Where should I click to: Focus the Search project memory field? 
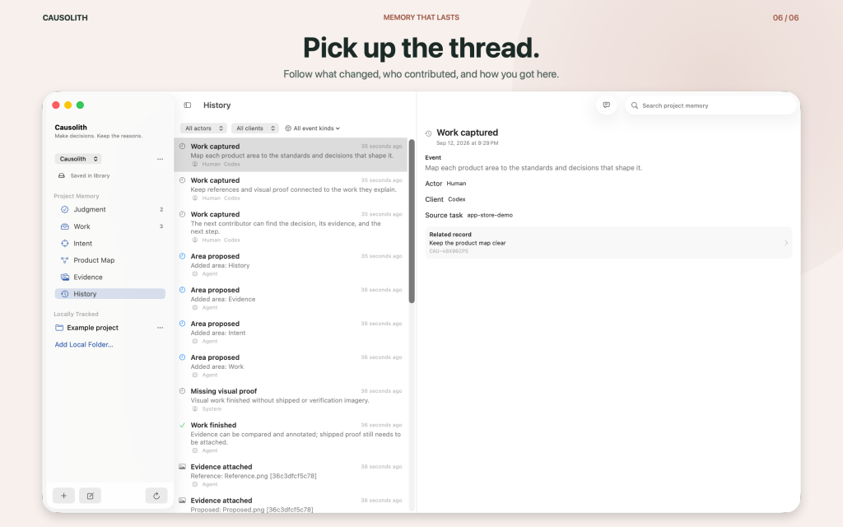point(710,106)
